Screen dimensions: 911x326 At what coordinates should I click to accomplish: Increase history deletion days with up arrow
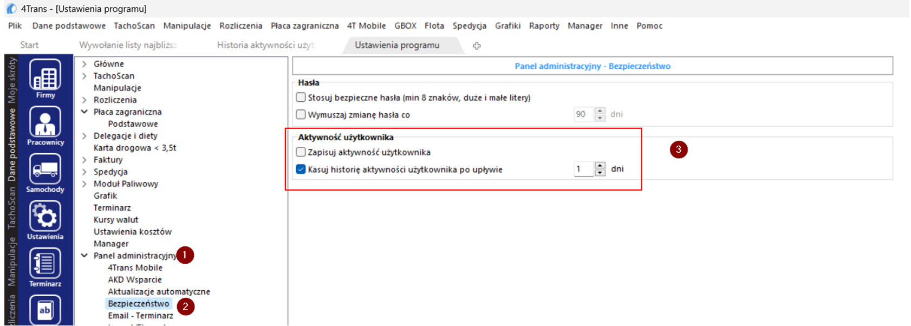click(600, 166)
